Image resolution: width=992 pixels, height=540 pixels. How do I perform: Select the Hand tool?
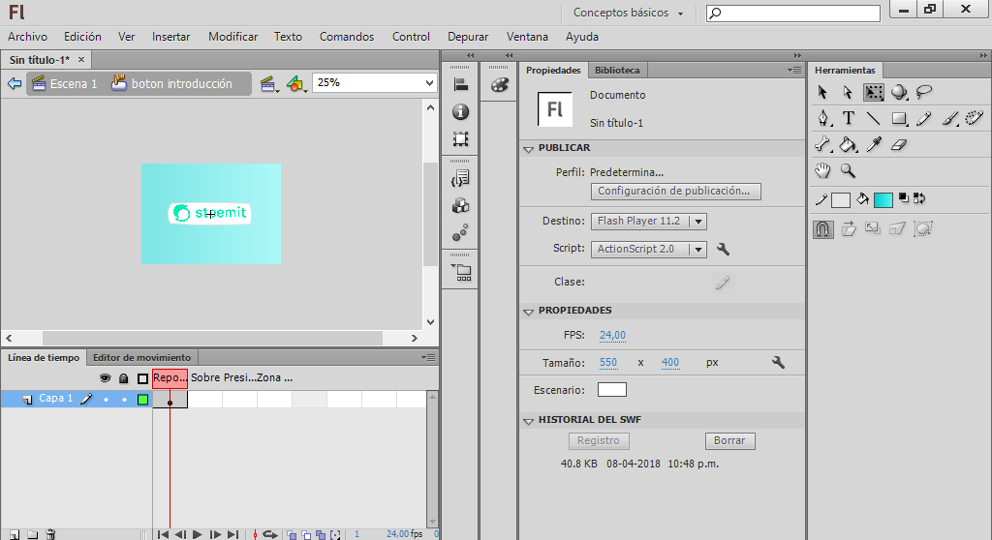[822, 170]
